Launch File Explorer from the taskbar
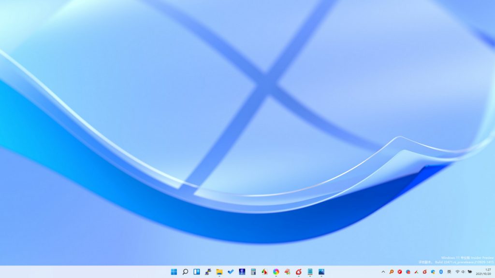This screenshot has height=278, width=495. pyautogui.click(x=219, y=272)
